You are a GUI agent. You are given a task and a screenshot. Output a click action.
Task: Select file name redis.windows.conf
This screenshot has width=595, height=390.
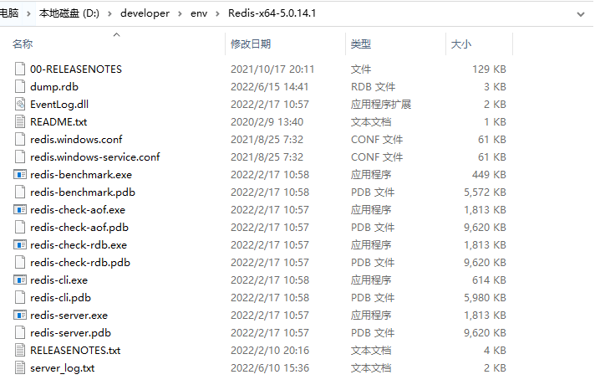(x=76, y=139)
